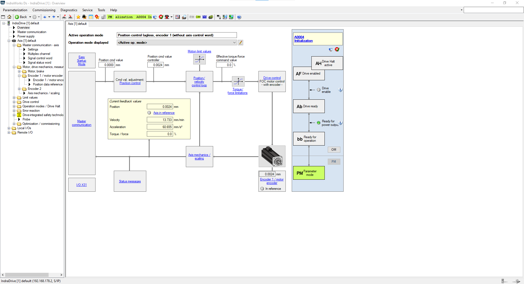Open the Help menu
The width and height of the screenshot is (524, 284).
114,10
